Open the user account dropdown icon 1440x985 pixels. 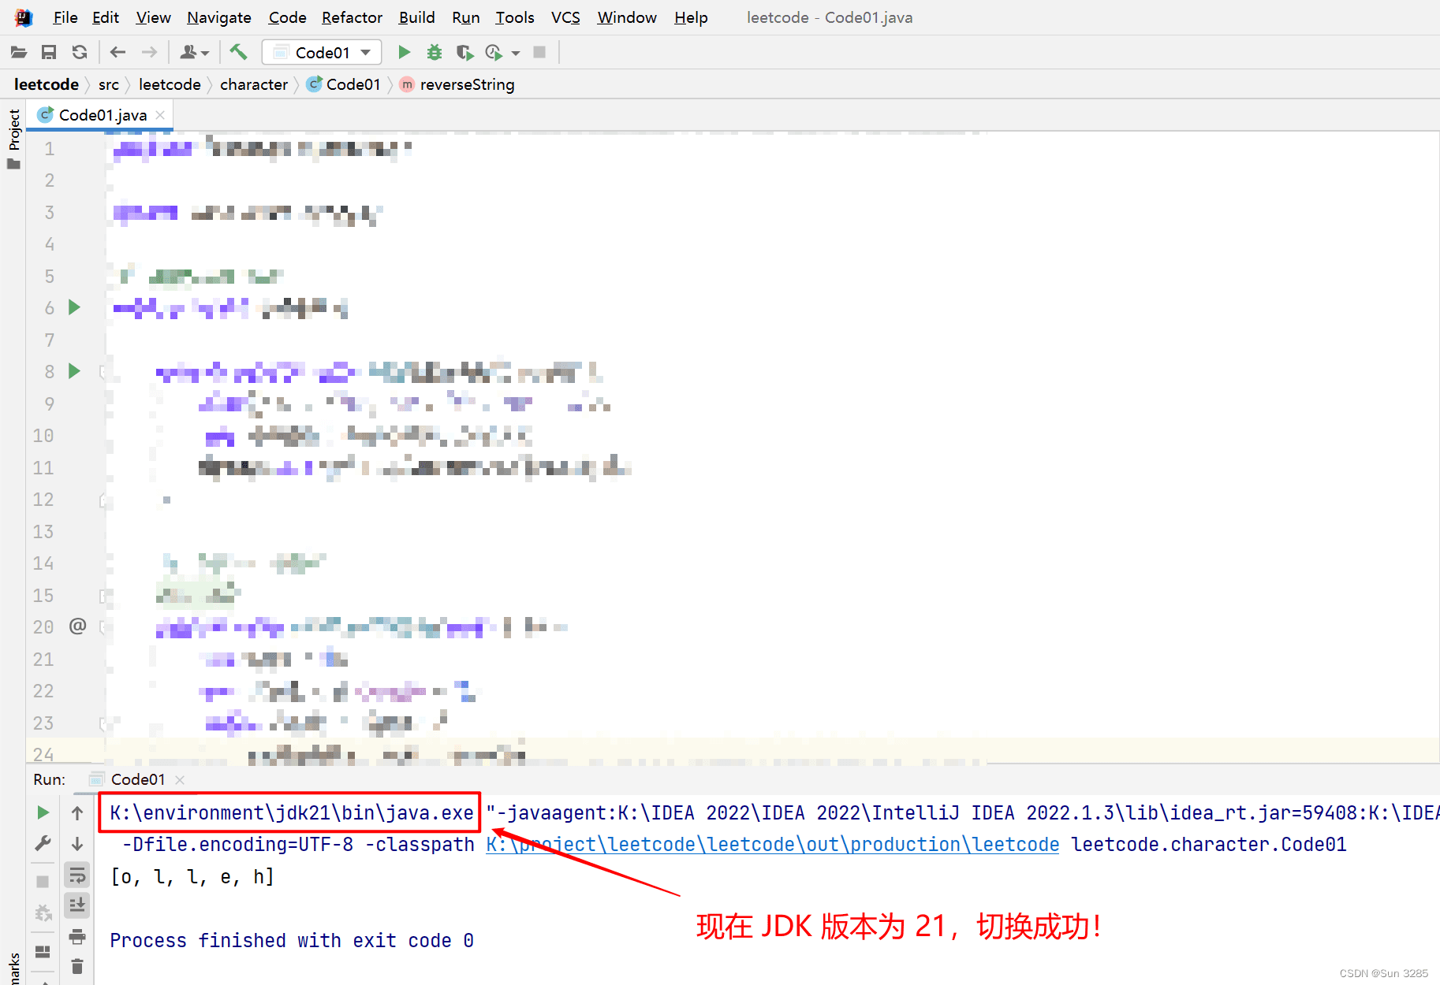(x=194, y=53)
